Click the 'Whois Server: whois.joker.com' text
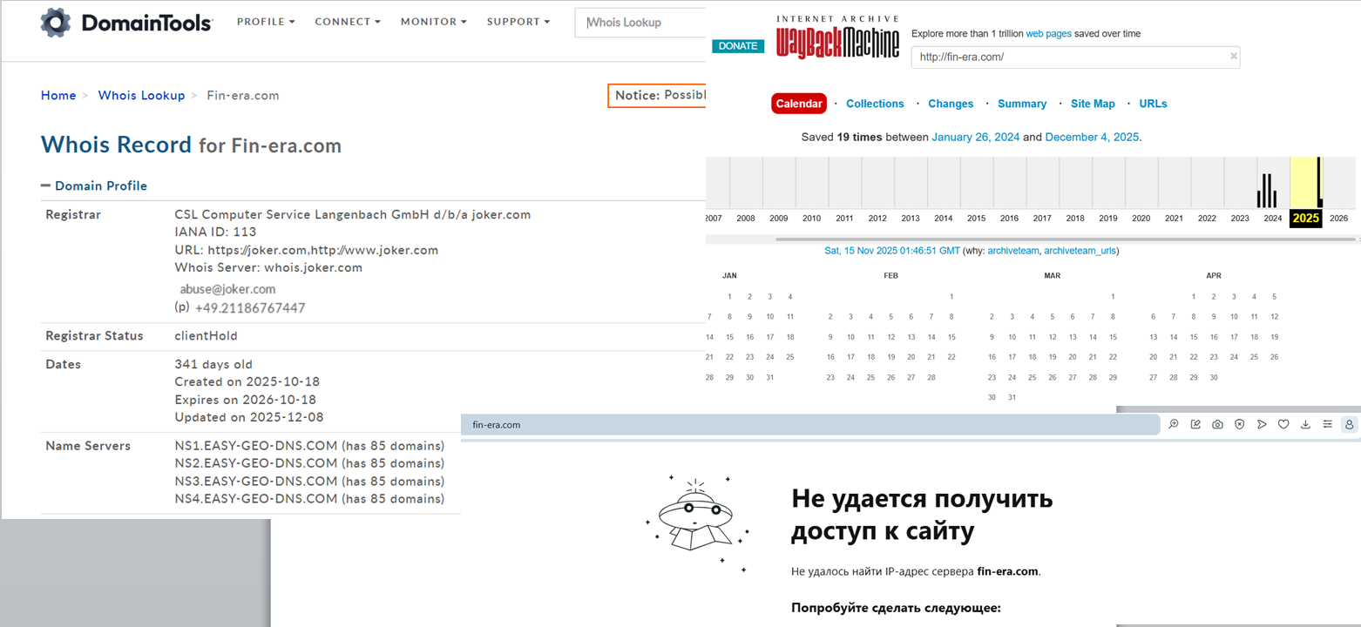 tap(268, 268)
